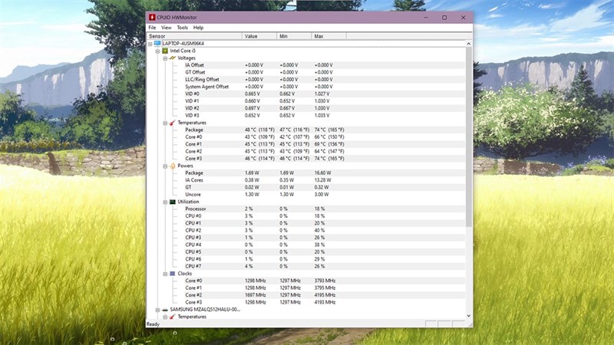
Task: Select the Package power row
Action: (325, 173)
